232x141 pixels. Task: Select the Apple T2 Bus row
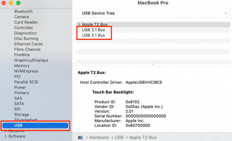coord(153,25)
